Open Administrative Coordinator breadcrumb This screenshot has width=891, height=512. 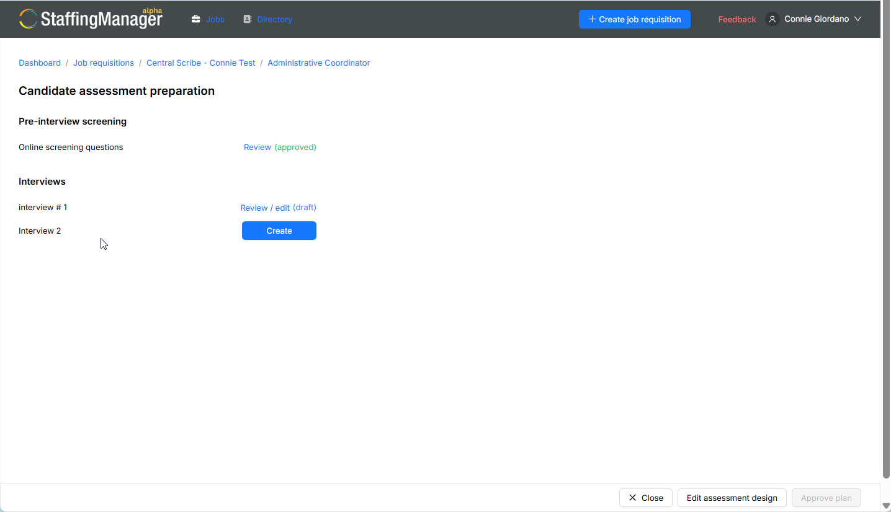coord(319,63)
